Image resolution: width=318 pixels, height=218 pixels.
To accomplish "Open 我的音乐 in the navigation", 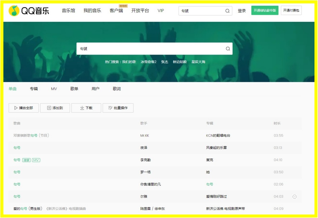I will (x=92, y=11).
